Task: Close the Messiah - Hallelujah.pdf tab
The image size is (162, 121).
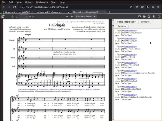Action: (104, 12)
